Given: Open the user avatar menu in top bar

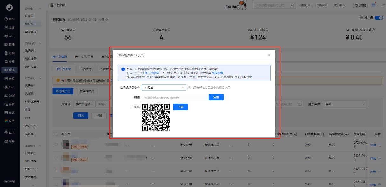Looking at the screenshot, I should click(x=375, y=5).
